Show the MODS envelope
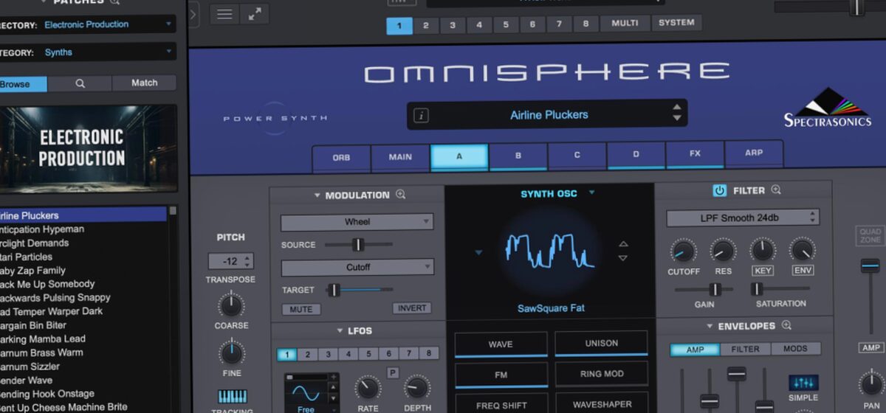 [x=795, y=348]
